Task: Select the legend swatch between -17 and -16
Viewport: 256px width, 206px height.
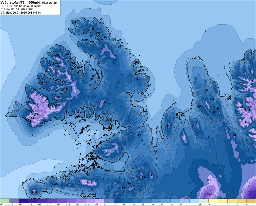Action: click(52, 201)
